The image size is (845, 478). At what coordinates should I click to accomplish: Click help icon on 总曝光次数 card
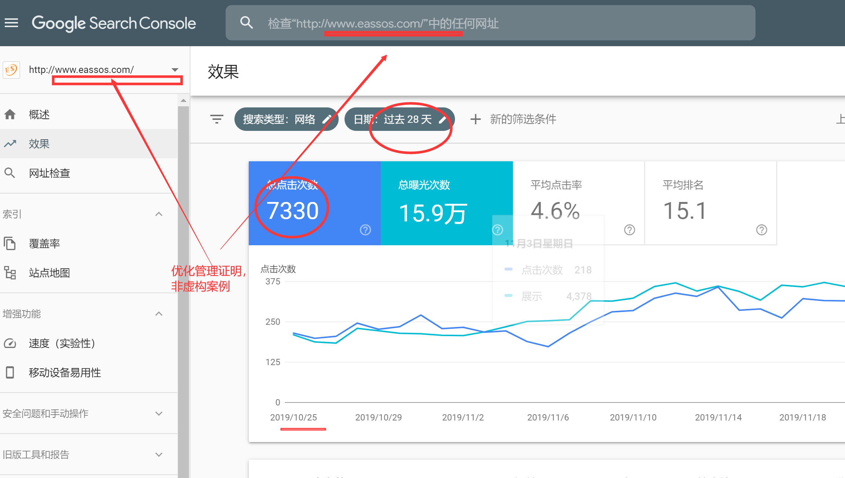click(x=498, y=230)
